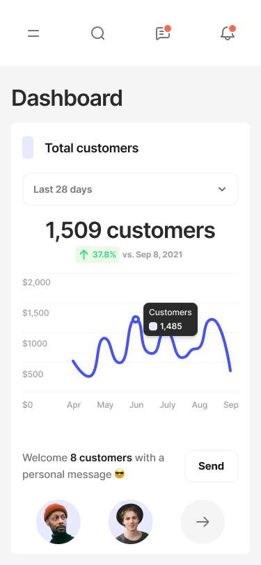
Task: Select the avatar with black hat
Action: point(131,521)
